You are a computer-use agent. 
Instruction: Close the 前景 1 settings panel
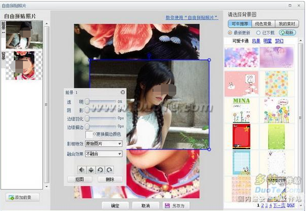pos(123,92)
